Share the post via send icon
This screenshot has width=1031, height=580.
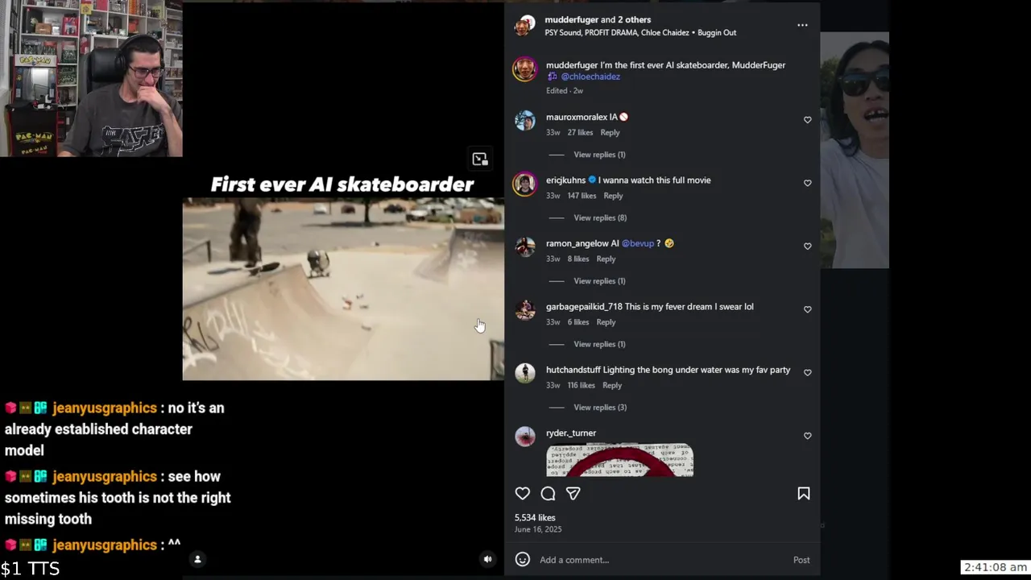pyautogui.click(x=573, y=494)
